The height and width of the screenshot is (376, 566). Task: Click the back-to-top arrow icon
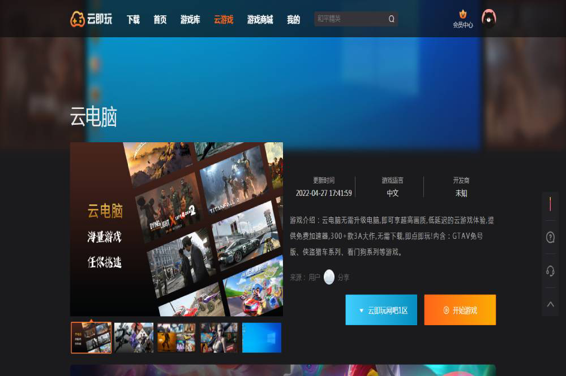pos(550,304)
